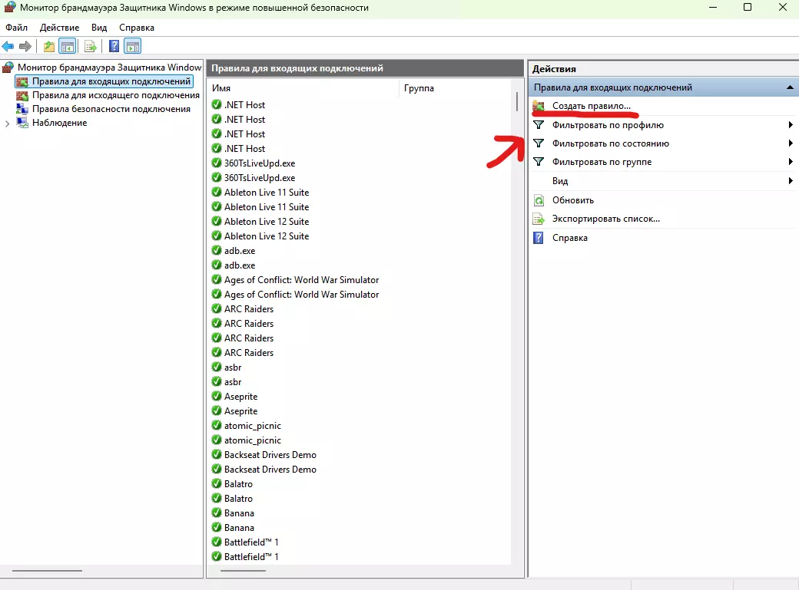Toggle the action pane toolbar icon
Image resolution: width=799 pixels, height=590 pixels.
click(132, 47)
